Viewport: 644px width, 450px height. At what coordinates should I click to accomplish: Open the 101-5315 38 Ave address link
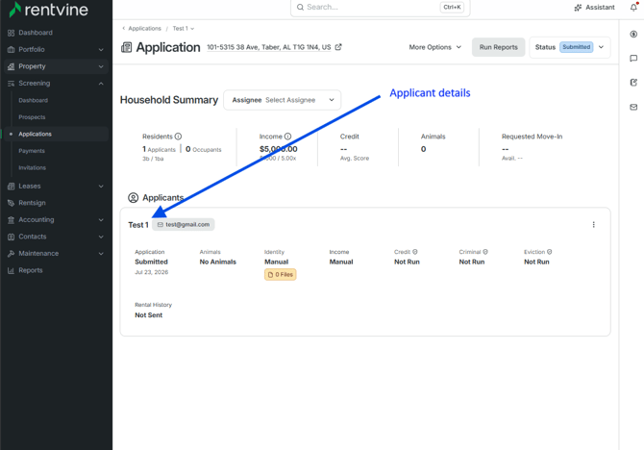[x=268, y=47]
